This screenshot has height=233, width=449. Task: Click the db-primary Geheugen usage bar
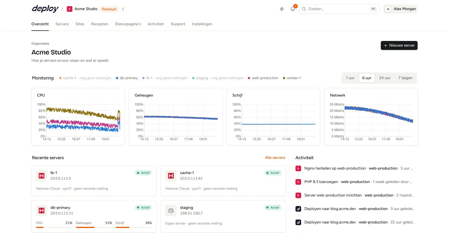pos(94,227)
